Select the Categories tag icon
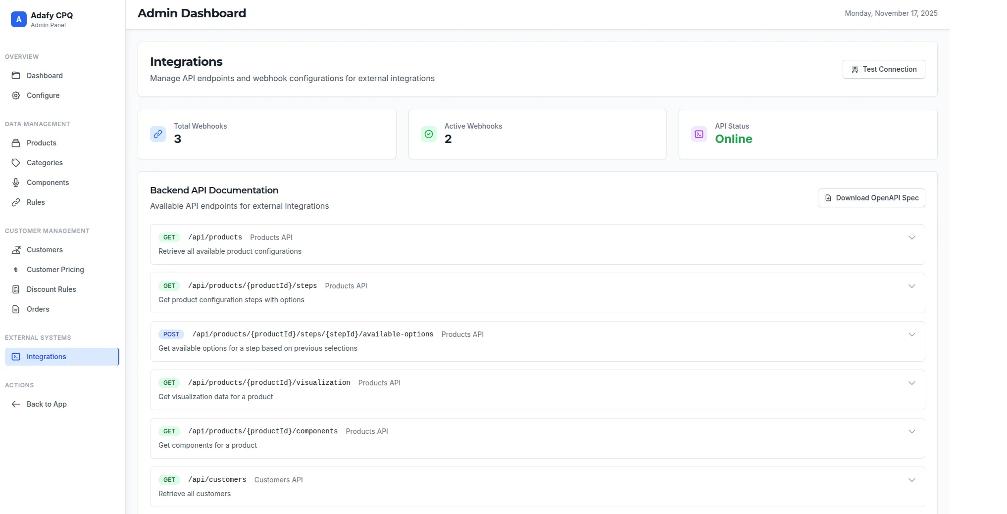This screenshot has width=1007, height=514. pyautogui.click(x=15, y=162)
